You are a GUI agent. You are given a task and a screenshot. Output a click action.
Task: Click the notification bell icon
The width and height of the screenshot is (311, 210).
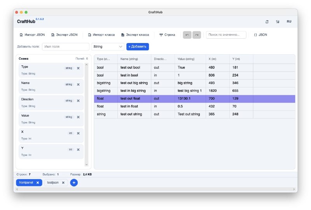tap(267, 22)
